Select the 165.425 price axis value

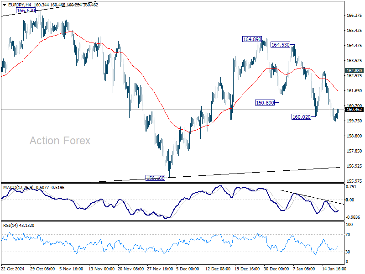[x=355, y=31]
